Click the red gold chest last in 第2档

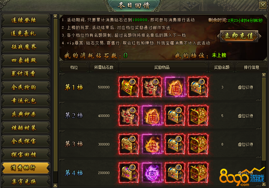[198, 116]
